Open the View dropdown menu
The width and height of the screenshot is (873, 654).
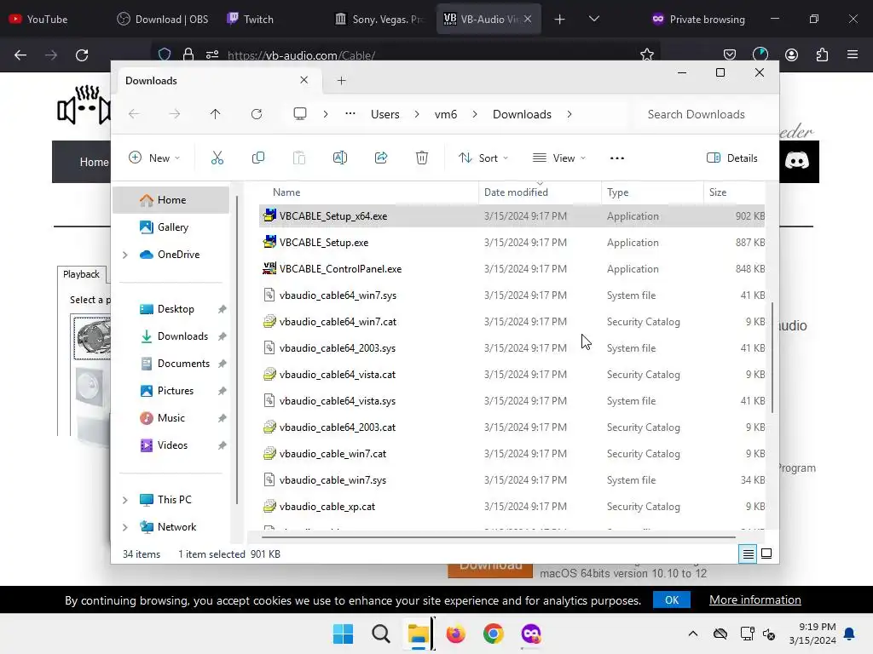pos(559,158)
